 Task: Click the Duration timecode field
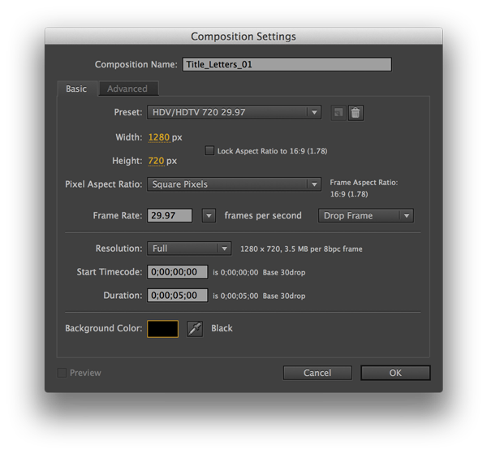[173, 296]
